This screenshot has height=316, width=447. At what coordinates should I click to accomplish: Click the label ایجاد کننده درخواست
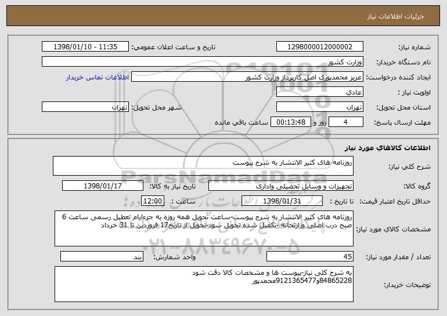pyautogui.click(x=398, y=77)
